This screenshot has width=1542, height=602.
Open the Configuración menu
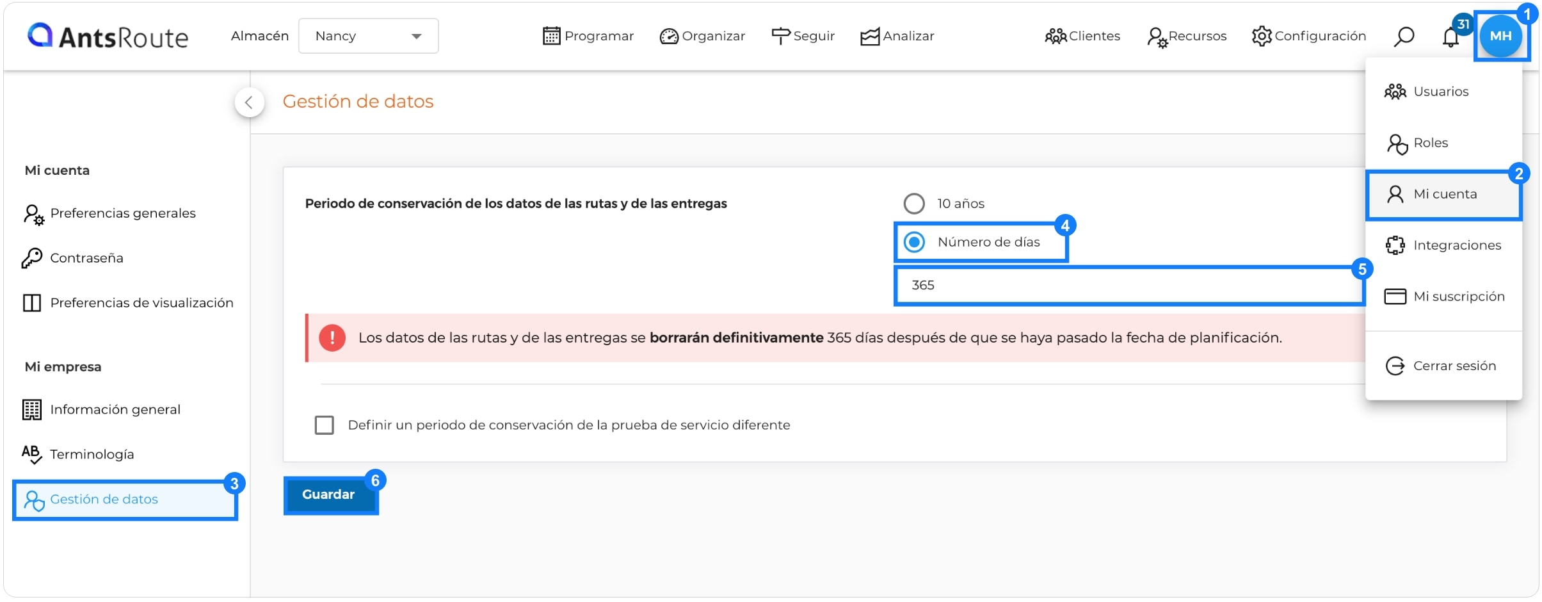[1308, 36]
